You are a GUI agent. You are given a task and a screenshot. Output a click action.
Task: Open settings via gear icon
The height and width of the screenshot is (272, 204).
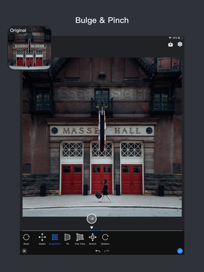pyautogui.click(x=180, y=44)
